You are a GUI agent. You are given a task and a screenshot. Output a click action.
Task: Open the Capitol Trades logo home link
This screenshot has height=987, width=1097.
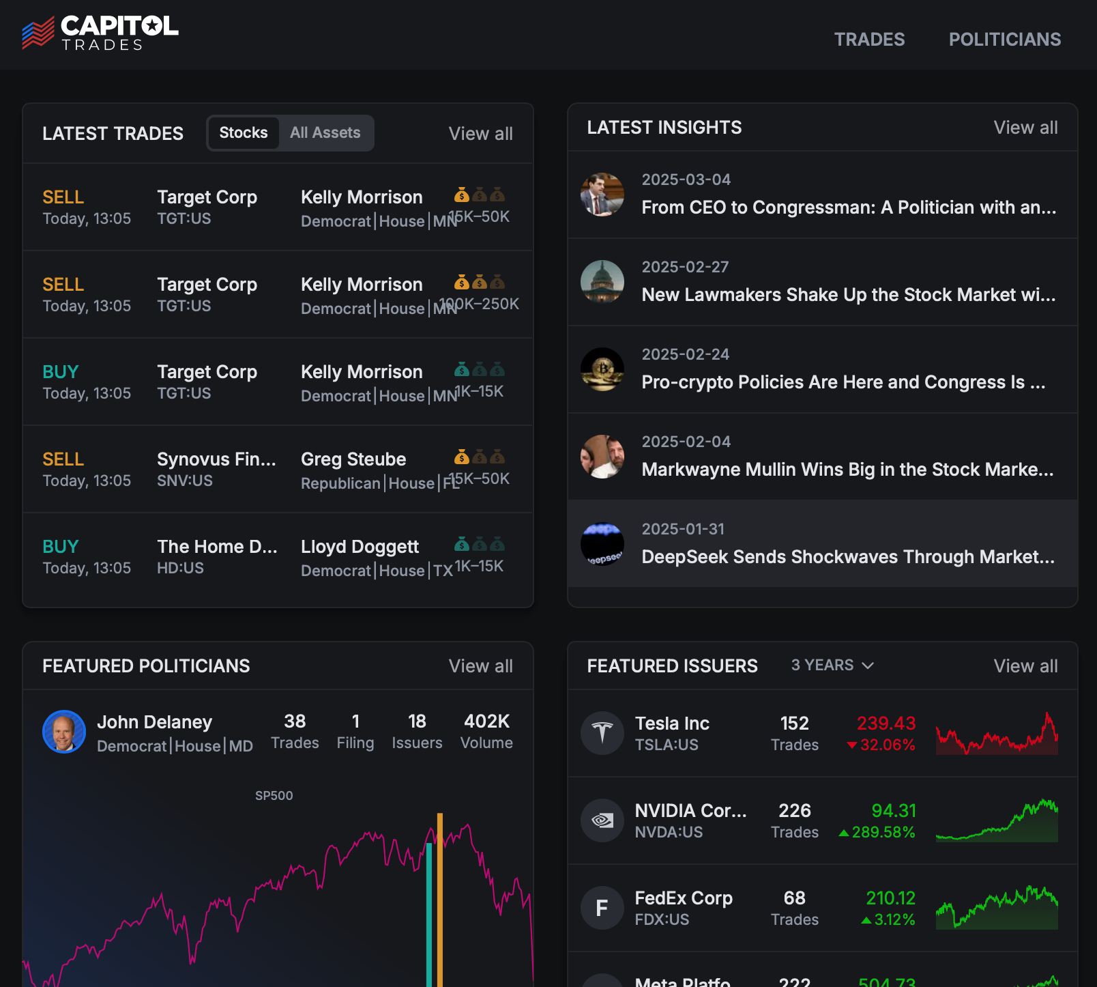(100, 33)
